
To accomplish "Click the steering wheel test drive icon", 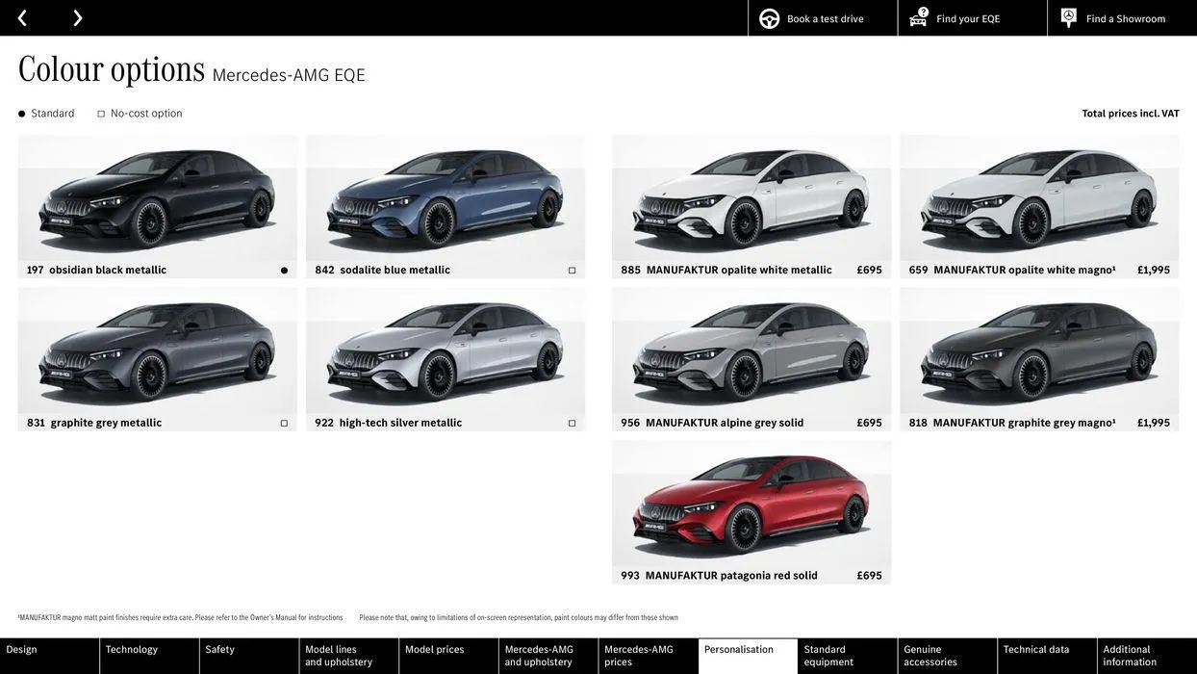I will [x=770, y=18].
